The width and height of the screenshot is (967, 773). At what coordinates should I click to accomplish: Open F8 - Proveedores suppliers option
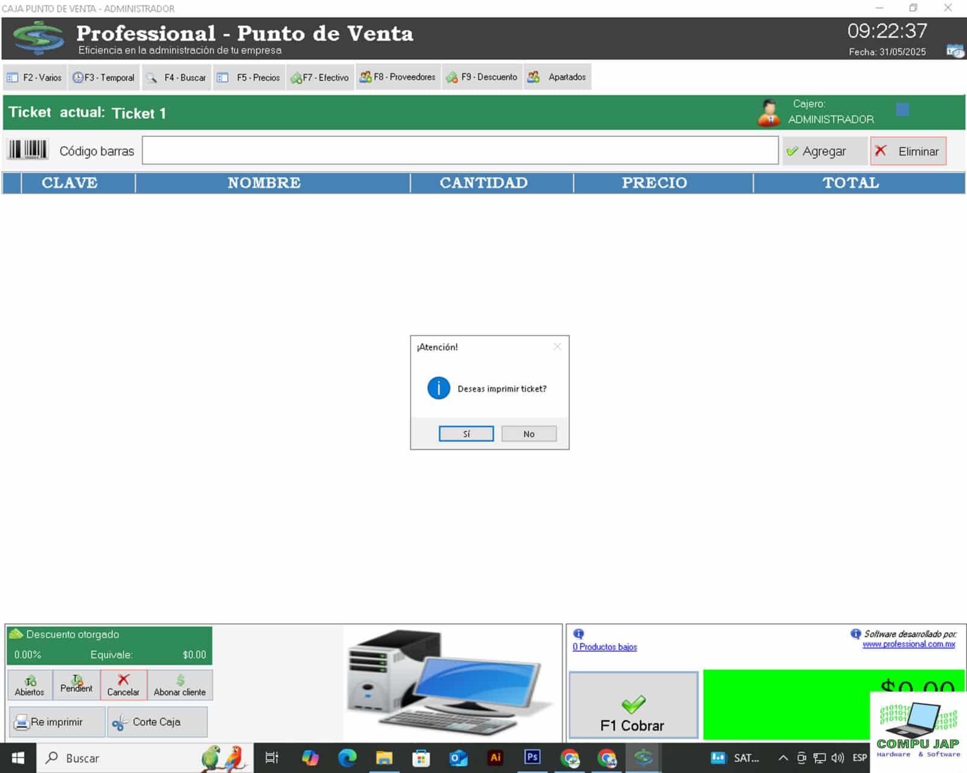pos(398,77)
